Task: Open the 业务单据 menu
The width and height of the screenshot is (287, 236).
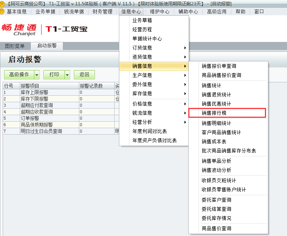Action: 45,12
